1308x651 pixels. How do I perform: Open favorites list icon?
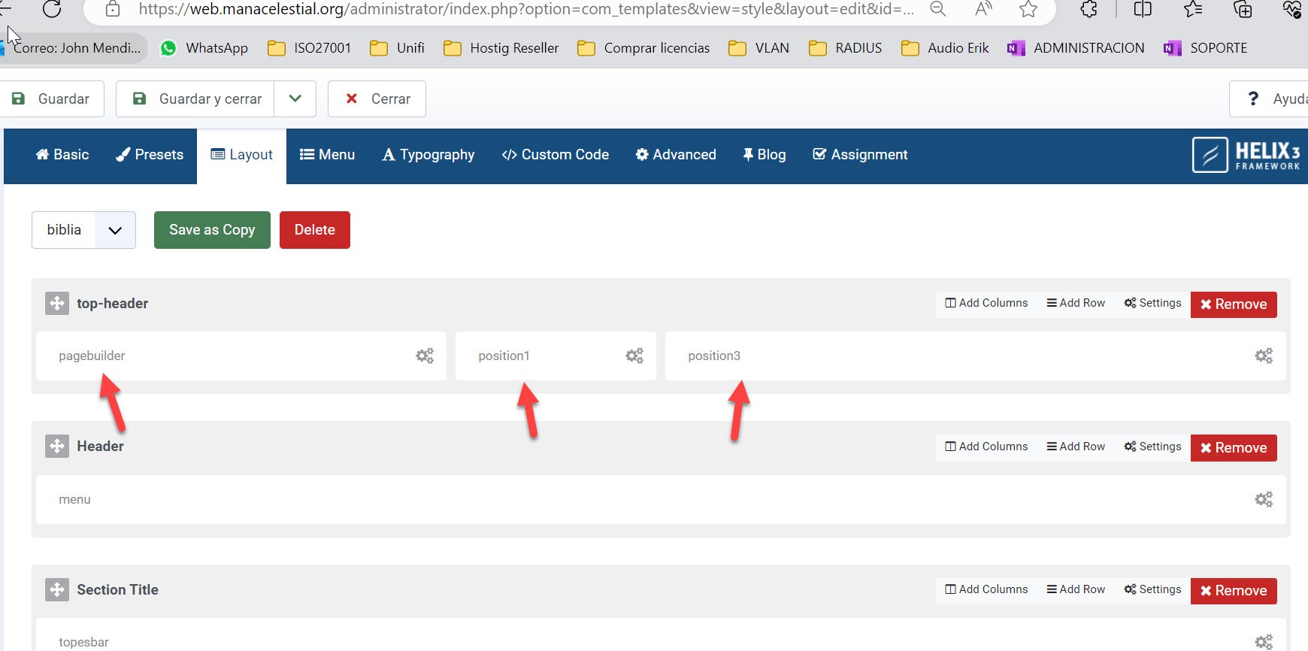click(x=1193, y=9)
